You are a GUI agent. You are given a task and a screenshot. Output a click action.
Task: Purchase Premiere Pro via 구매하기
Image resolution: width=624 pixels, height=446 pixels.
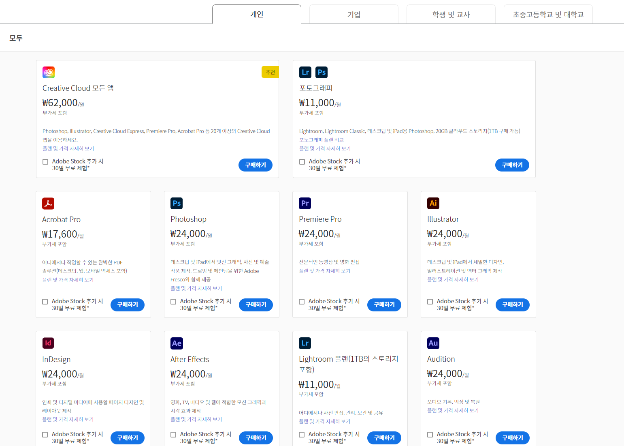[384, 304]
